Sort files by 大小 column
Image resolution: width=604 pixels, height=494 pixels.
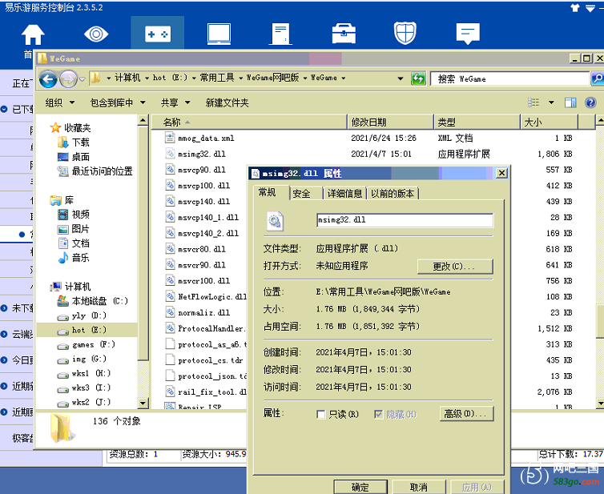(549, 122)
